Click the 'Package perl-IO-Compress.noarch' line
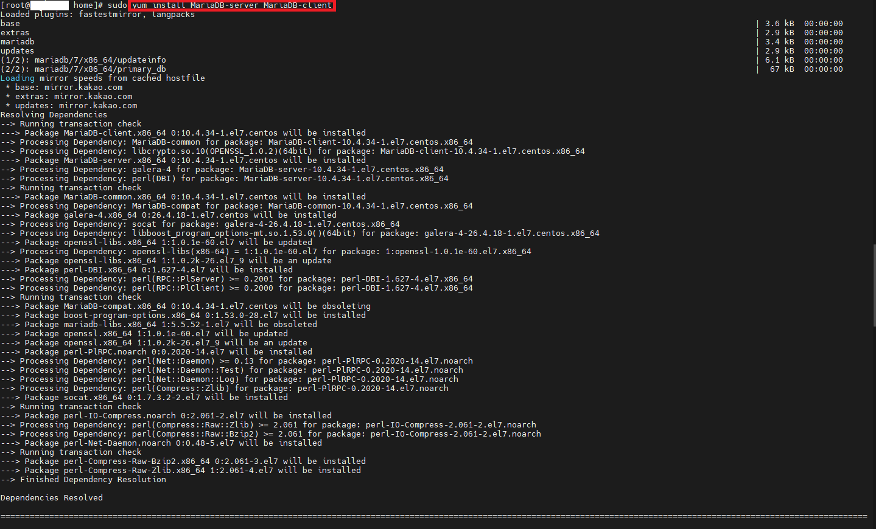This screenshot has width=876, height=529. pos(166,416)
